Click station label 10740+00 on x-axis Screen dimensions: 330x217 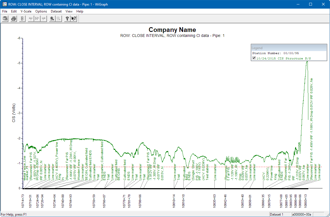(63, 201)
